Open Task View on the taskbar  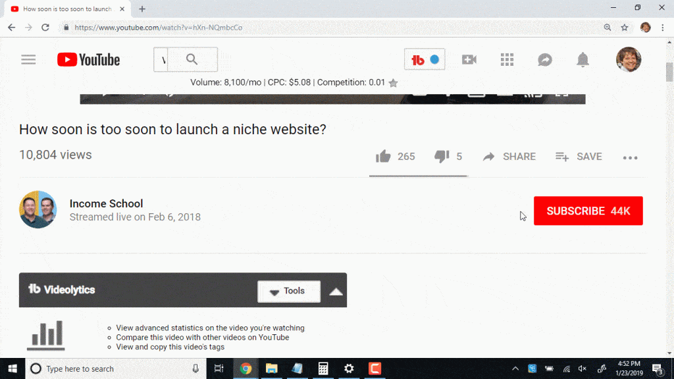(219, 368)
